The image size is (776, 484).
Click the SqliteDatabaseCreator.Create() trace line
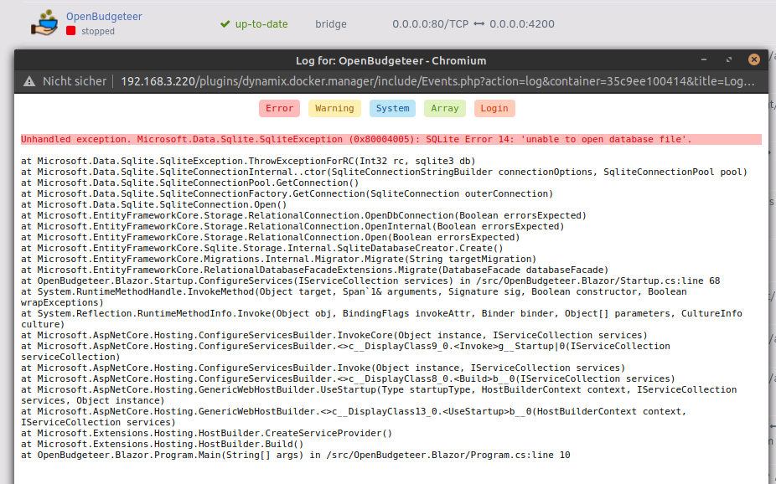point(261,248)
